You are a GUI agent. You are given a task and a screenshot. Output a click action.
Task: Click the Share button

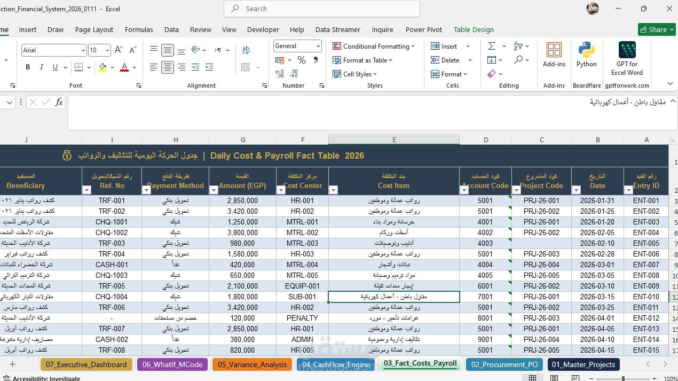pos(657,30)
